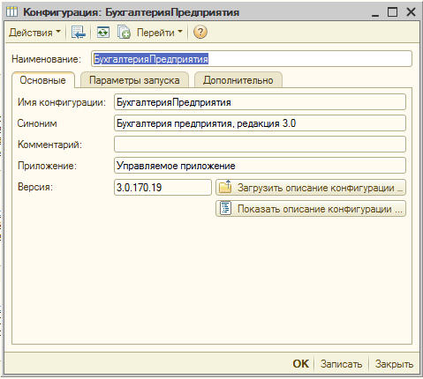Open help via the question mark icon
Image resolution: width=423 pixels, height=379 pixels.
[200, 33]
